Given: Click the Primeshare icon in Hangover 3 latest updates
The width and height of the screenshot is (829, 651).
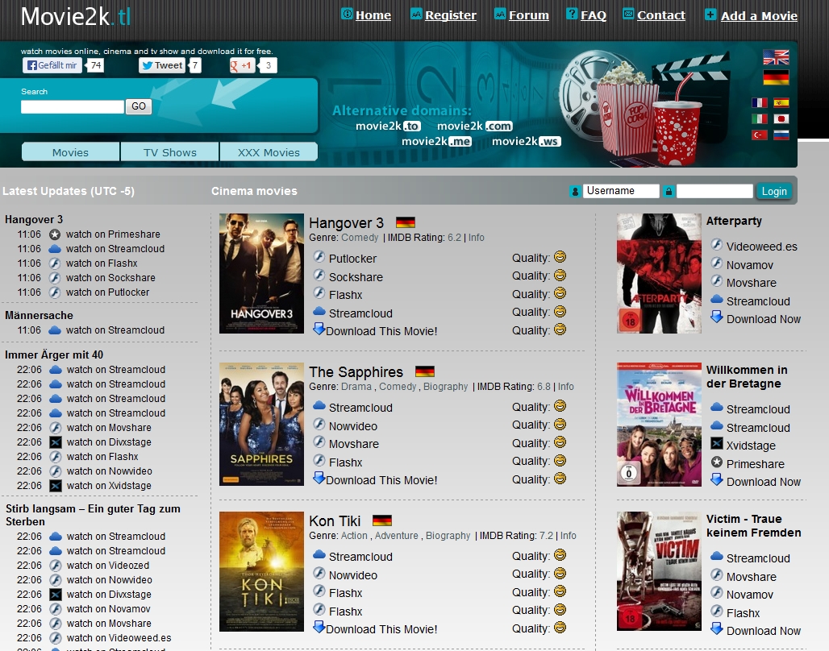Looking at the screenshot, I should pyautogui.click(x=55, y=234).
